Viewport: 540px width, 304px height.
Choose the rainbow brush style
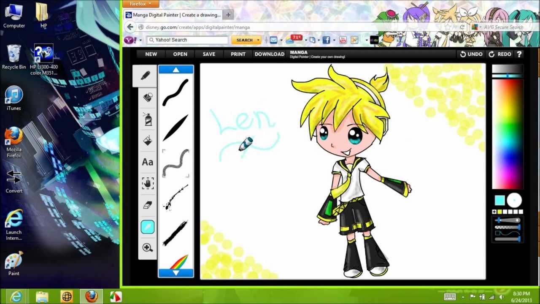[179, 262]
